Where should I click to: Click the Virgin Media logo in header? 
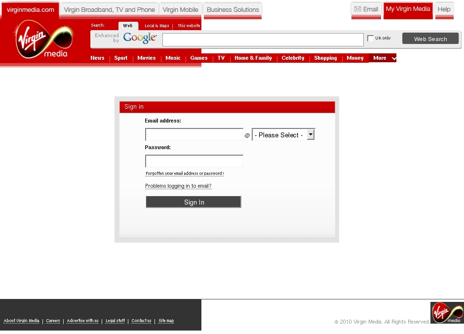click(44, 39)
